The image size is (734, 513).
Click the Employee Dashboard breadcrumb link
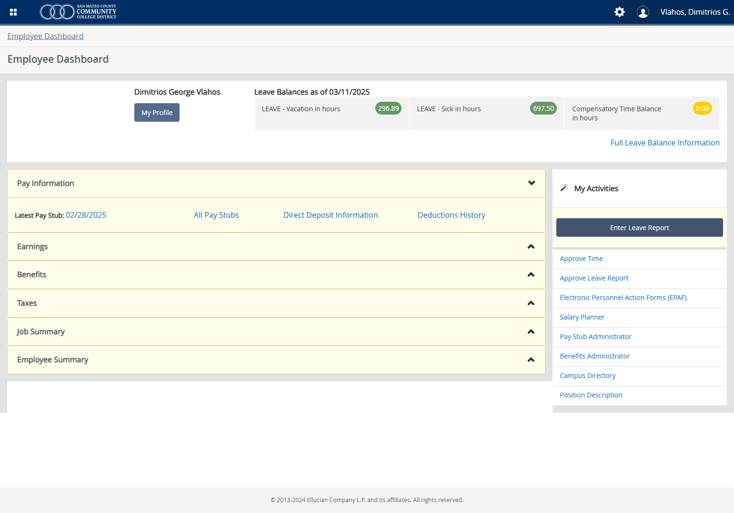[x=46, y=36]
